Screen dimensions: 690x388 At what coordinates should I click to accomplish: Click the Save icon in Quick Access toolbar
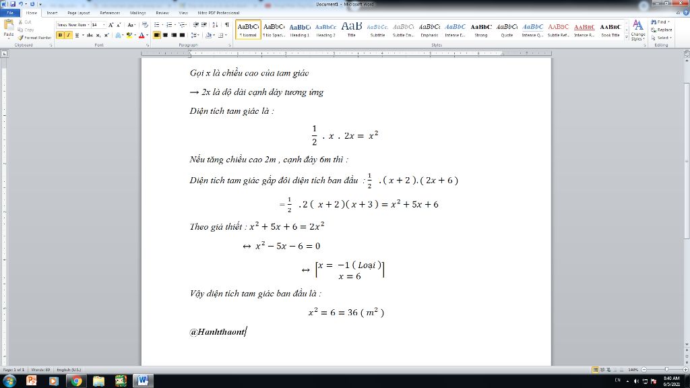coord(13,4)
